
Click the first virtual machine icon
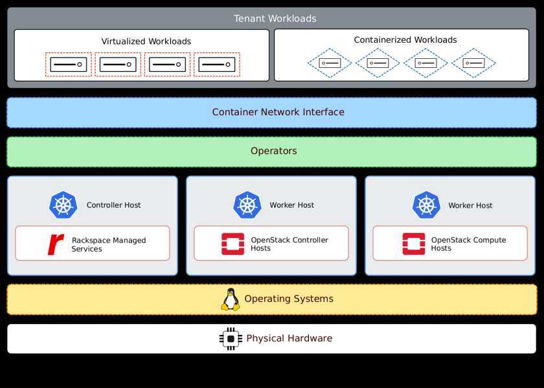tap(67, 64)
